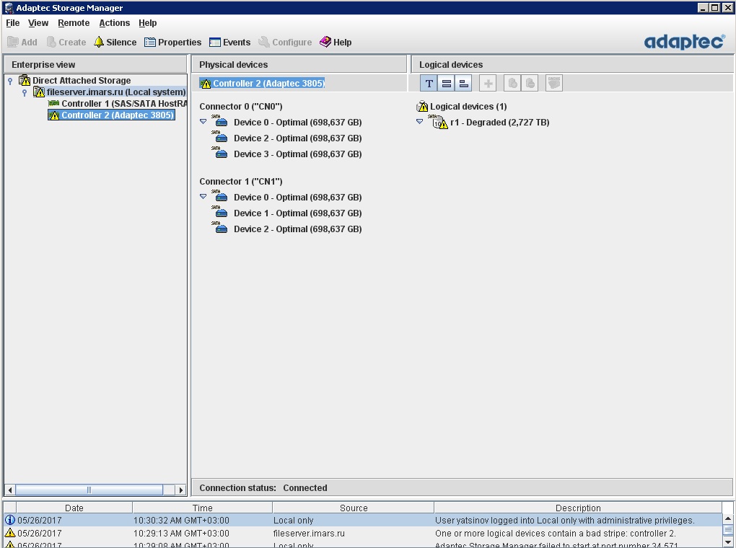Open the Help book icon in toolbar
This screenshot has height=548, width=736.
[x=325, y=43]
